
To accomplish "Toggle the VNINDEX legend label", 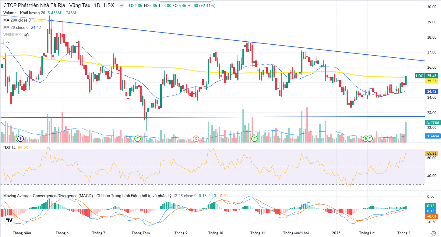I will point(12,35).
